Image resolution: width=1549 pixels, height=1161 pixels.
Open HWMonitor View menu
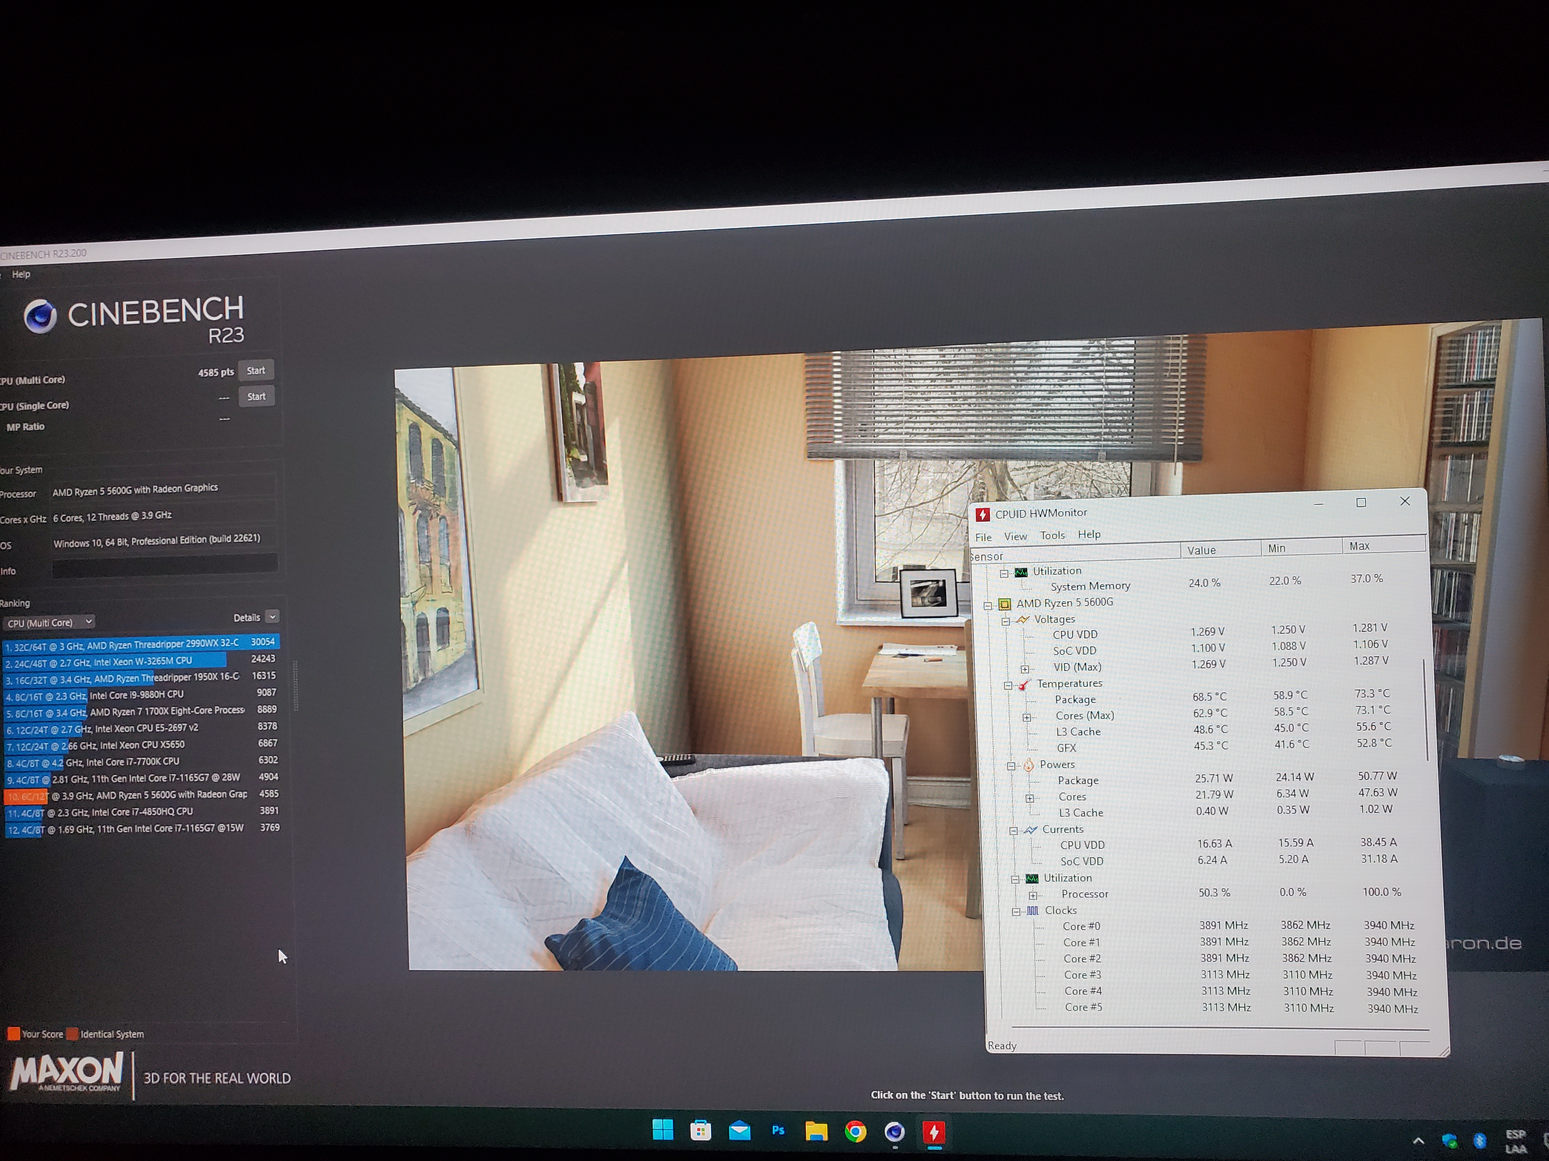pyautogui.click(x=1015, y=537)
